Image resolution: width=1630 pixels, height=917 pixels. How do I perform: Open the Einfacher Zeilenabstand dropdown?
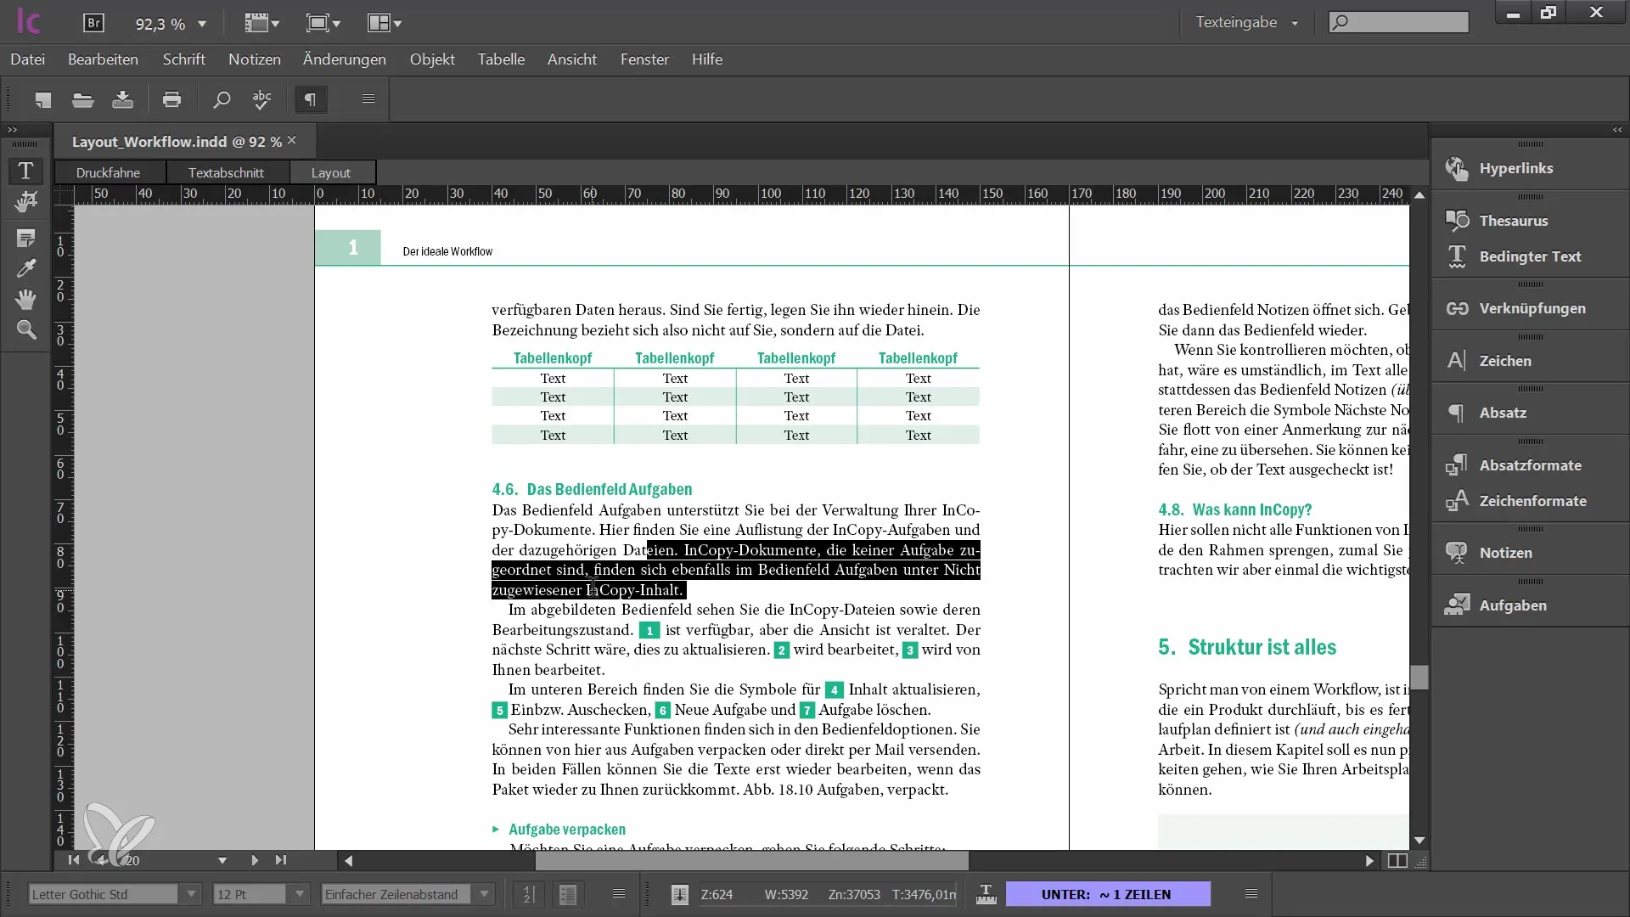click(x=484, y=894)
